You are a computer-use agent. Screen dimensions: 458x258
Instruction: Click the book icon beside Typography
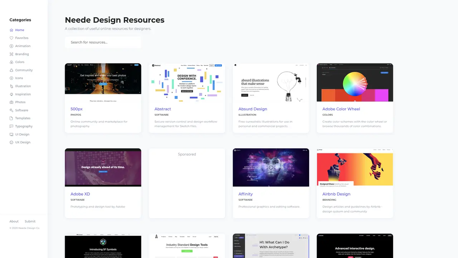point(11,126)
